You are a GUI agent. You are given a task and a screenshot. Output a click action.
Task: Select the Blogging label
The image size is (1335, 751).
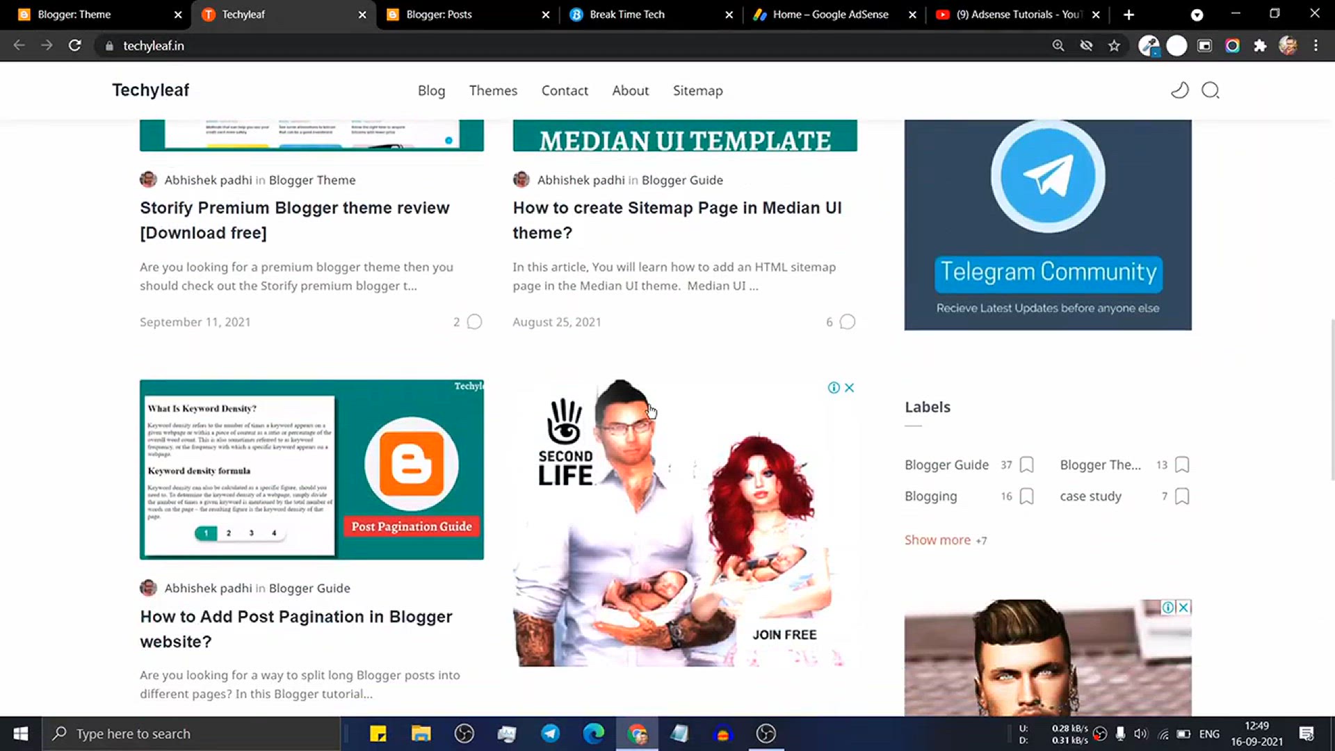(930, 496)
